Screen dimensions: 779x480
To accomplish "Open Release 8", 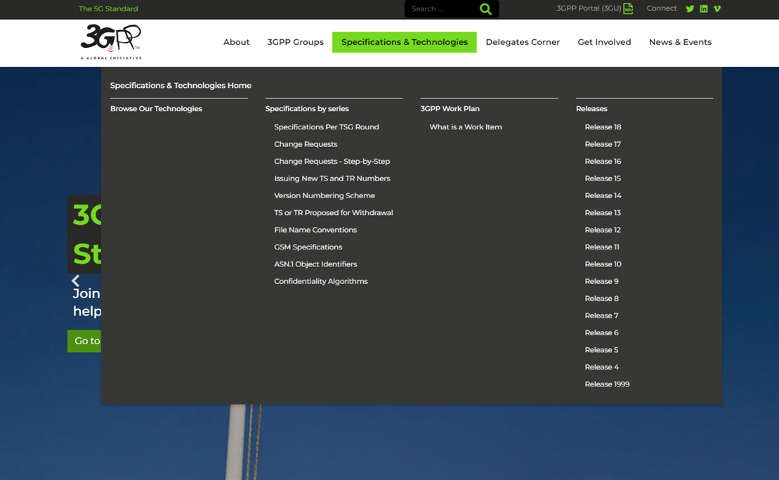I will click(602, 298).
